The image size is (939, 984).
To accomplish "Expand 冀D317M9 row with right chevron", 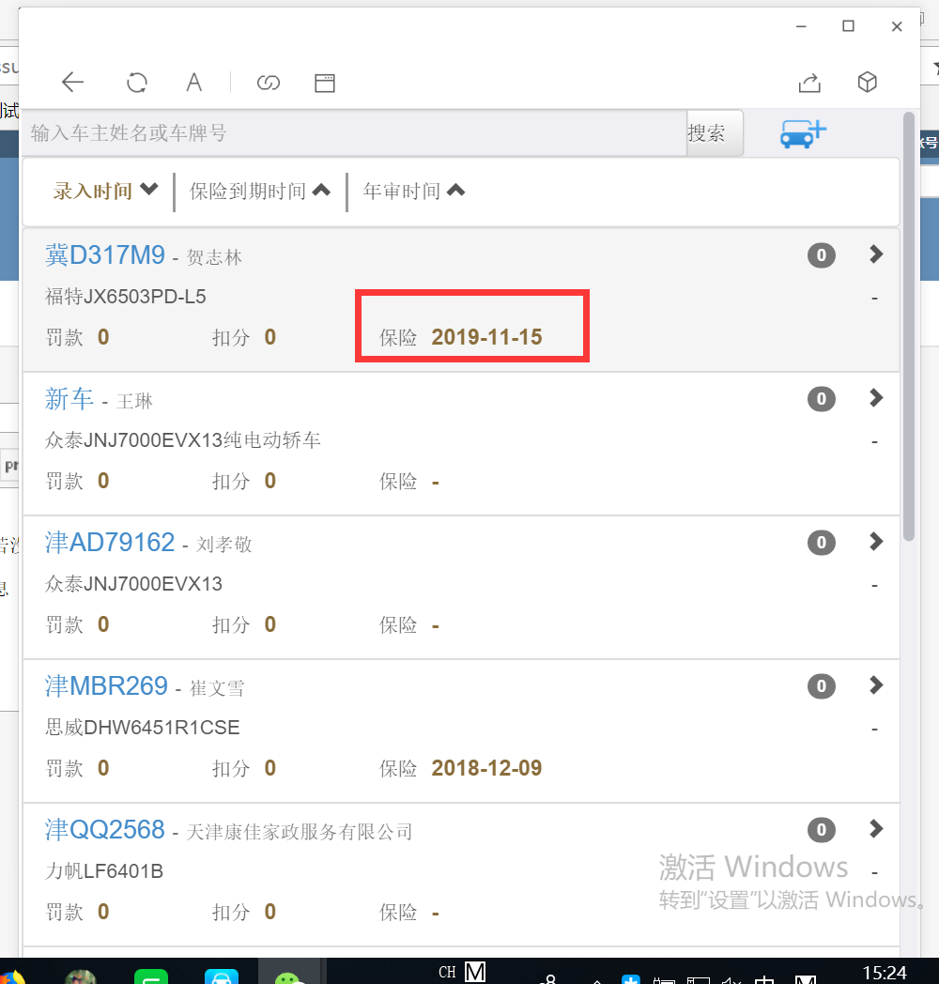I will point(876,254).
